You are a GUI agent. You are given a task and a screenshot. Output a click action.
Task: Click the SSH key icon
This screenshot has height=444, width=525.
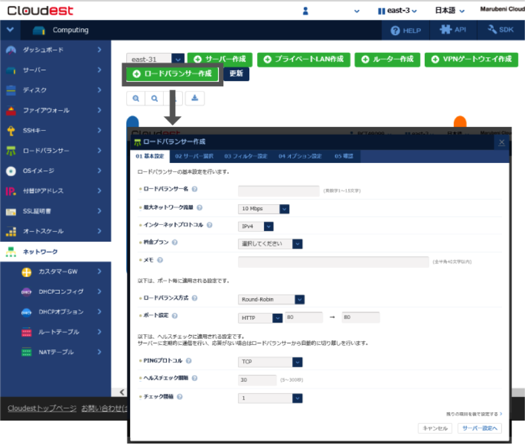tap(11, 131)
